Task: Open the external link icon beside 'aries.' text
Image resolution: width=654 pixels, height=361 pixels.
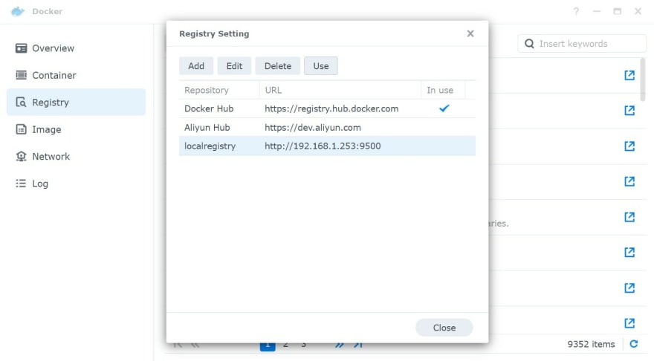Action: [629, 217]
